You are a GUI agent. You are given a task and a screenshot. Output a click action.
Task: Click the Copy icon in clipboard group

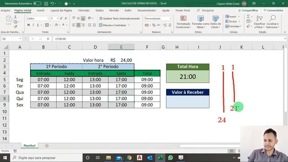tap(15, 22)
